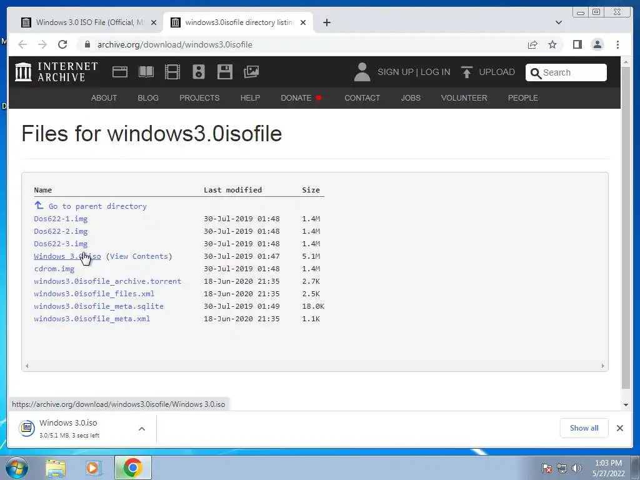
Task: Click the Show all downloads button
Action: point(584,428)
